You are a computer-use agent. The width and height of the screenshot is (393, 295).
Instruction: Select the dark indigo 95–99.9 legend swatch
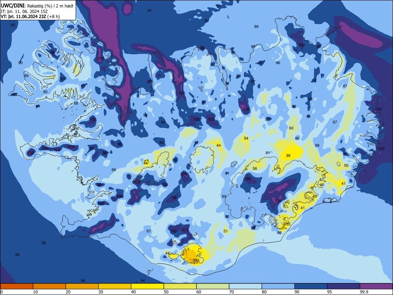[x=343, y=286]
